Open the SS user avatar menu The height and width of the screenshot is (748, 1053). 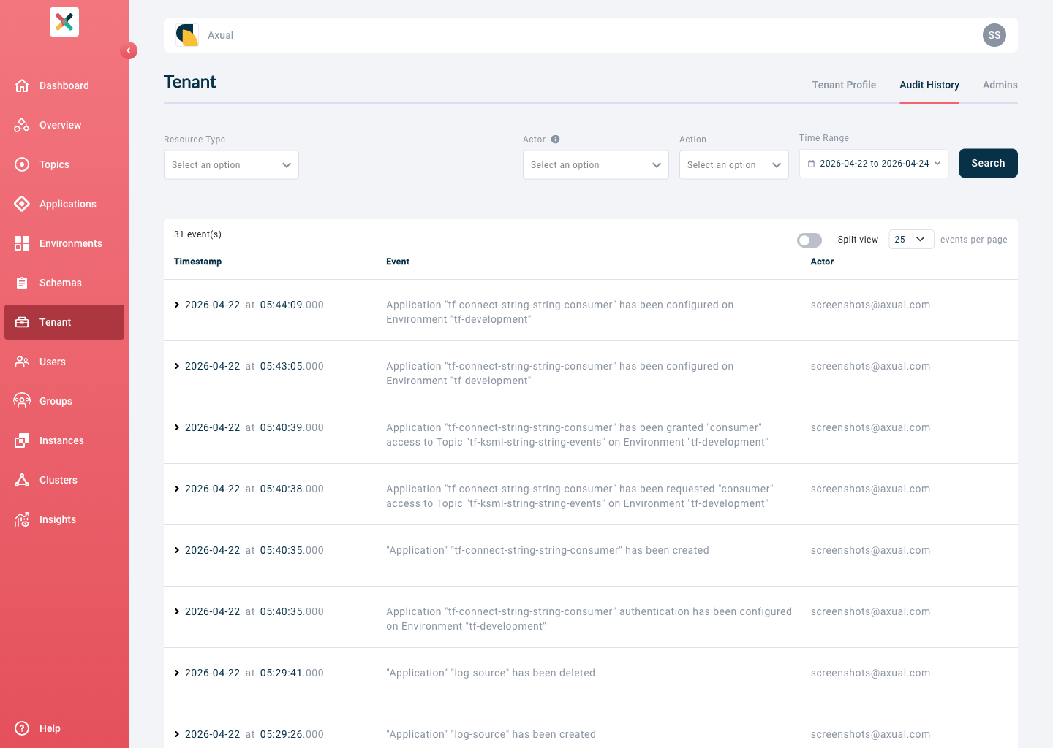pos(994,35)
